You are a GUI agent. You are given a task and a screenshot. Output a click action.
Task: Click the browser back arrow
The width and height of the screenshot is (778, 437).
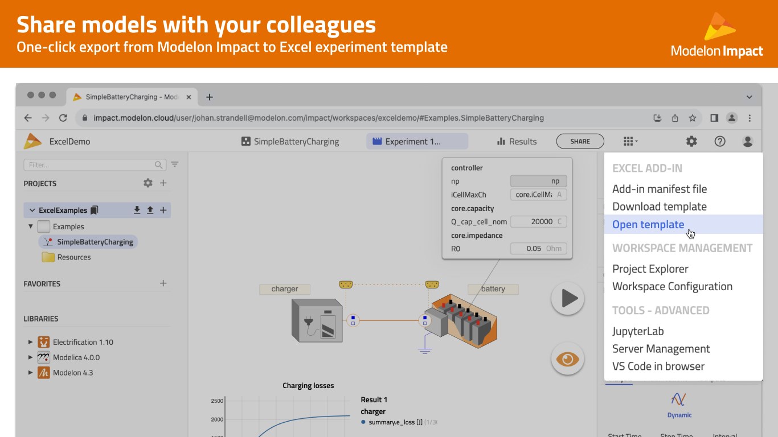click(28, 118)
